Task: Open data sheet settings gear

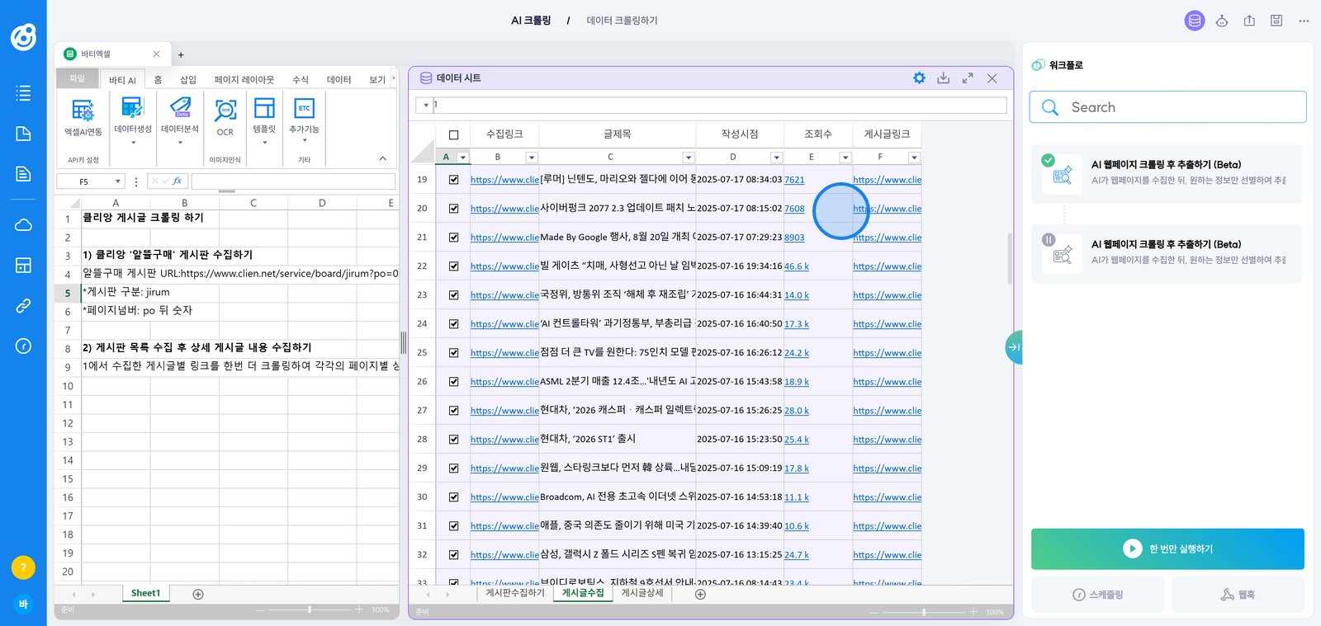Action: pos(919,78)
